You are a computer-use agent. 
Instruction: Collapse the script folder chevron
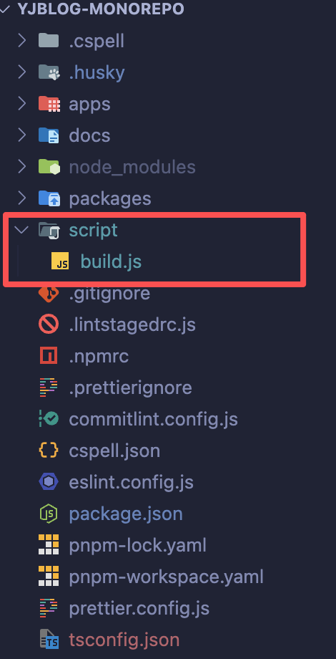22,230
